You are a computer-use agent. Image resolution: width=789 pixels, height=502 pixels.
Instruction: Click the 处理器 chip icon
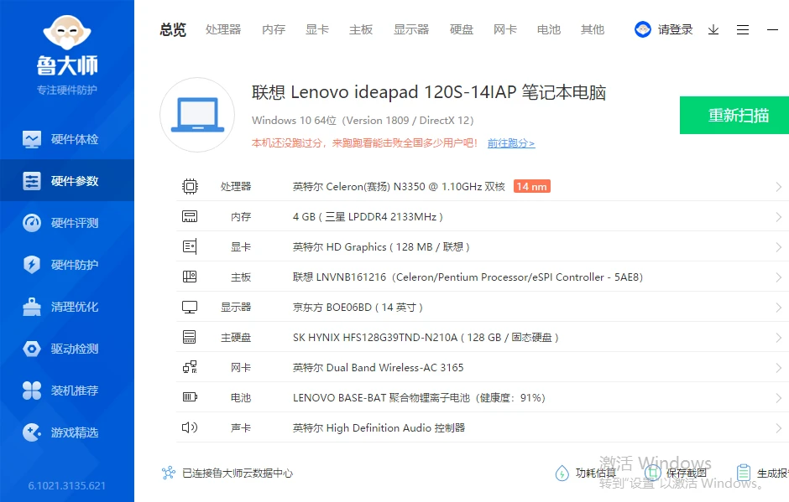tap(190, 186)
